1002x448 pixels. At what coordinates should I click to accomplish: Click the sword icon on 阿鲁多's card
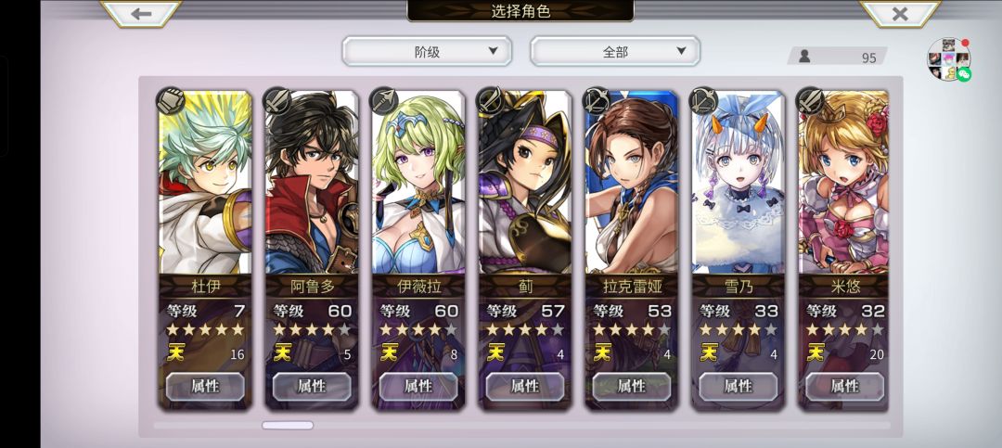pos(277,101)
